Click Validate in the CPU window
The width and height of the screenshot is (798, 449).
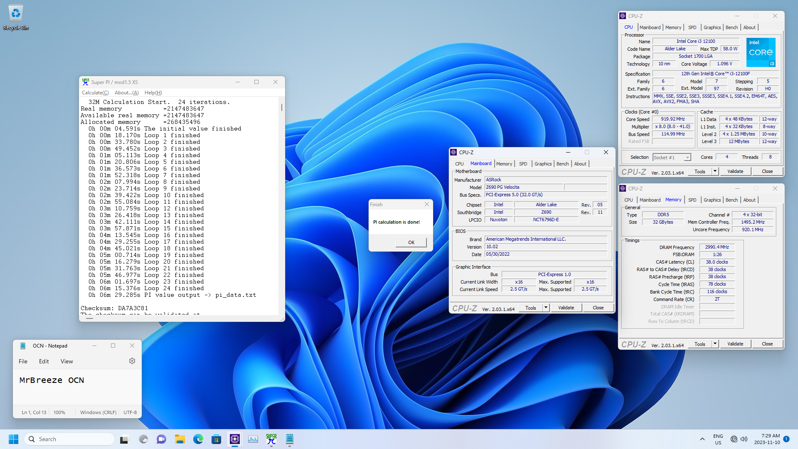click(735, 171)
